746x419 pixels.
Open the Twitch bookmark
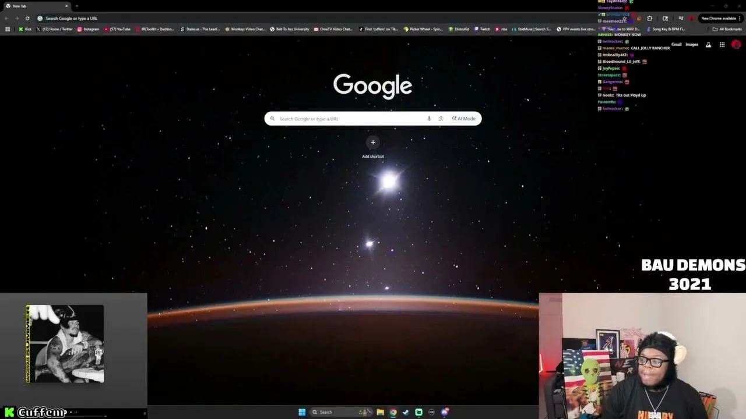pos(482,29)
